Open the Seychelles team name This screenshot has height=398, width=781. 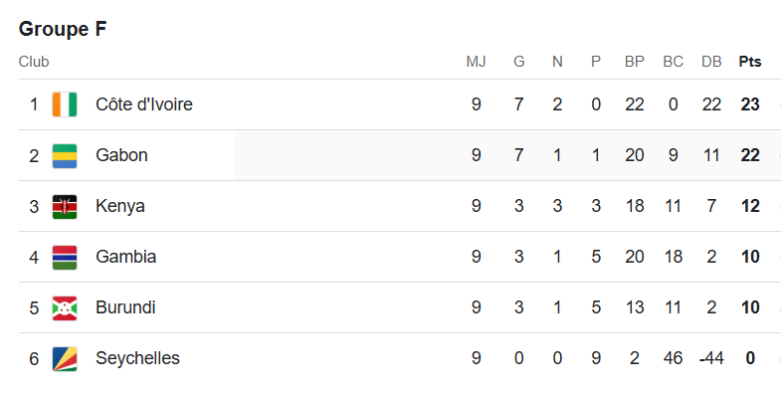pyautogui.click(x=137, y=358)
